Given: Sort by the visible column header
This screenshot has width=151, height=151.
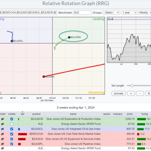Looking at the screenshot, I should coord(12,114).
